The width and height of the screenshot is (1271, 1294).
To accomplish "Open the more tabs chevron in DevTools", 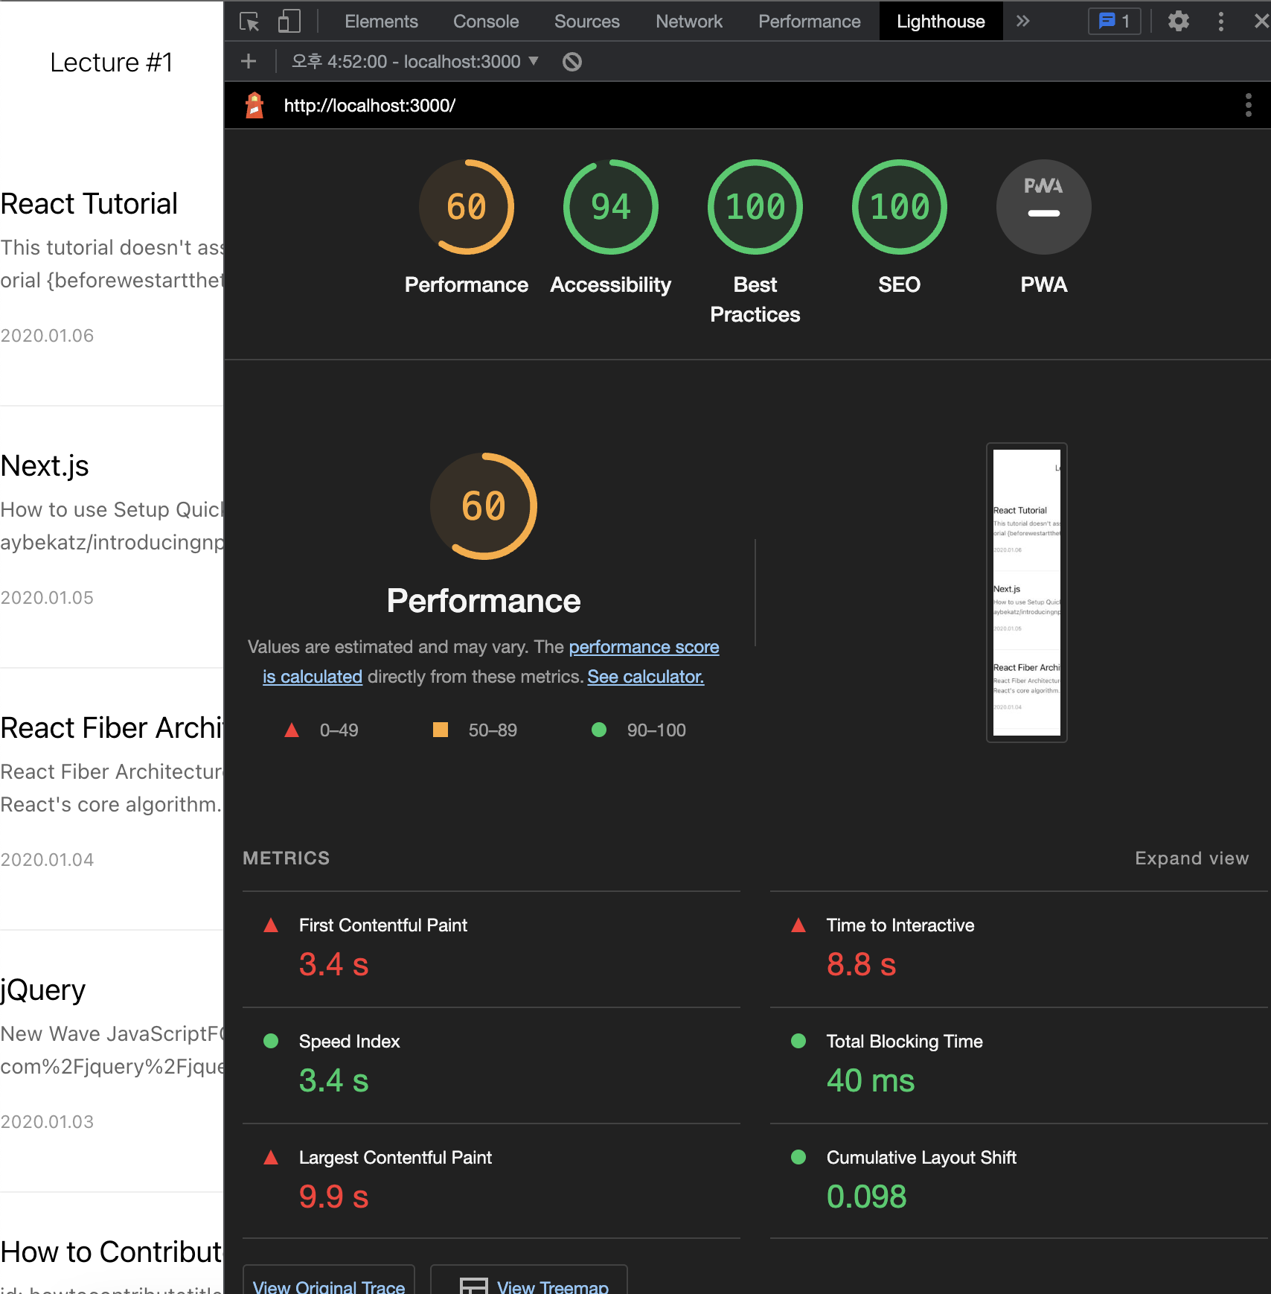I will click(x=1023, y=22).
